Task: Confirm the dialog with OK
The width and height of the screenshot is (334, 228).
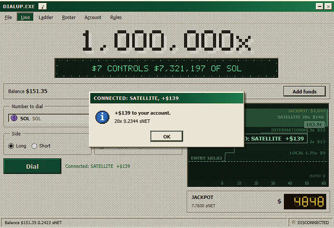Action: 167,137
